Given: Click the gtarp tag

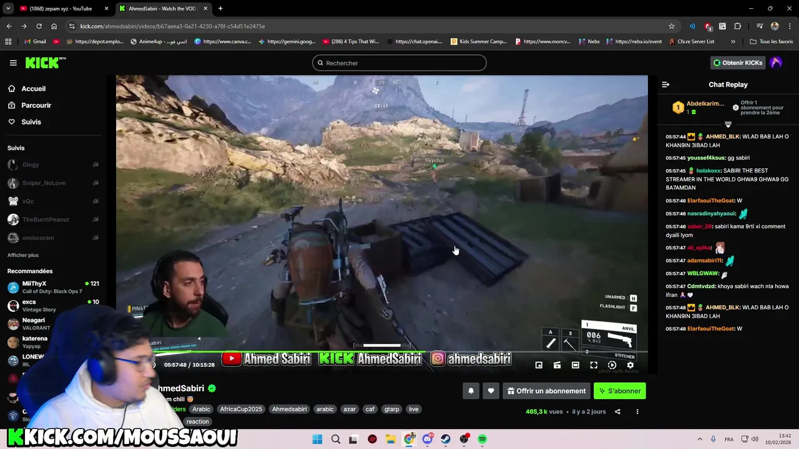Looking at the screenshot, I should pos(391,409).
